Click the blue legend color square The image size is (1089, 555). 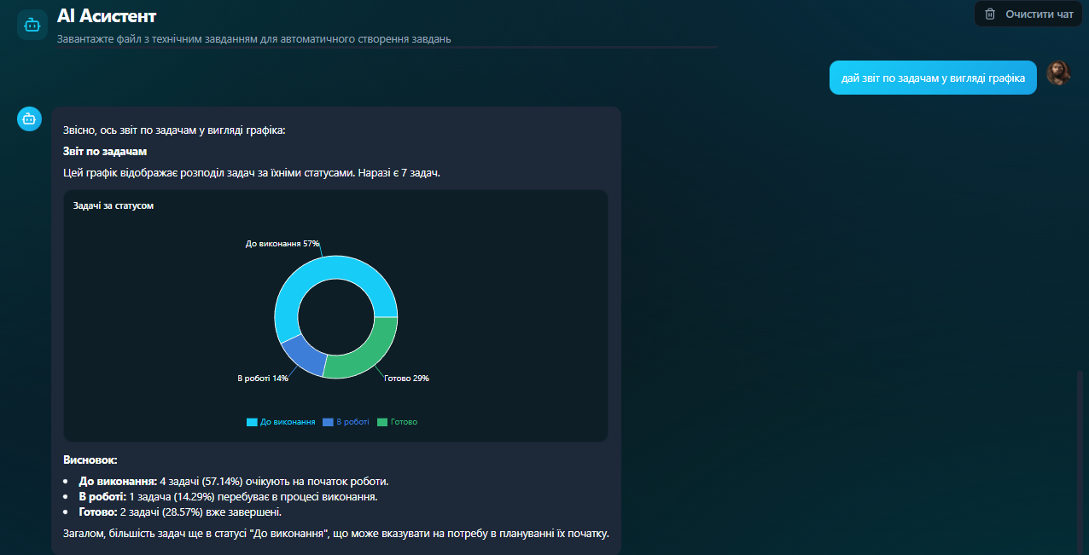[x=328, y=422]
